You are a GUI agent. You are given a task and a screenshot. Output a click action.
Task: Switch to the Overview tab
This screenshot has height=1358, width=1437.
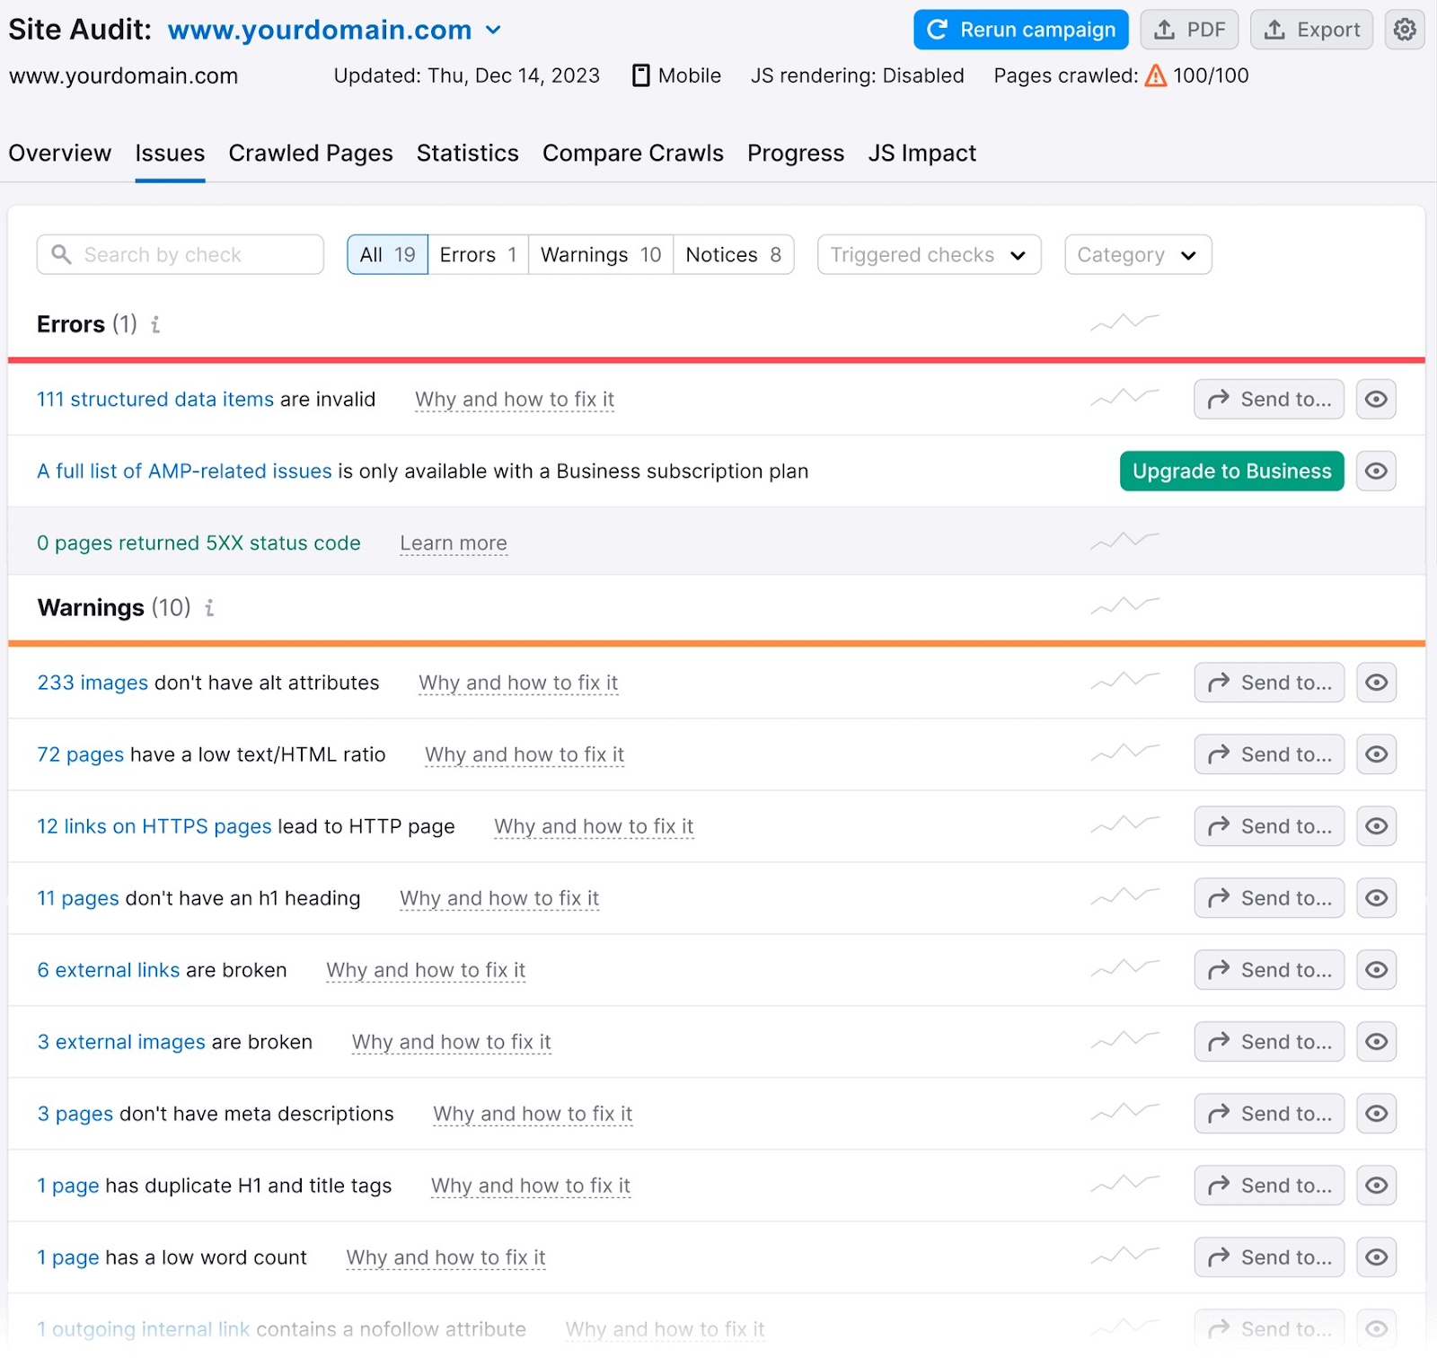pos(59,153)
